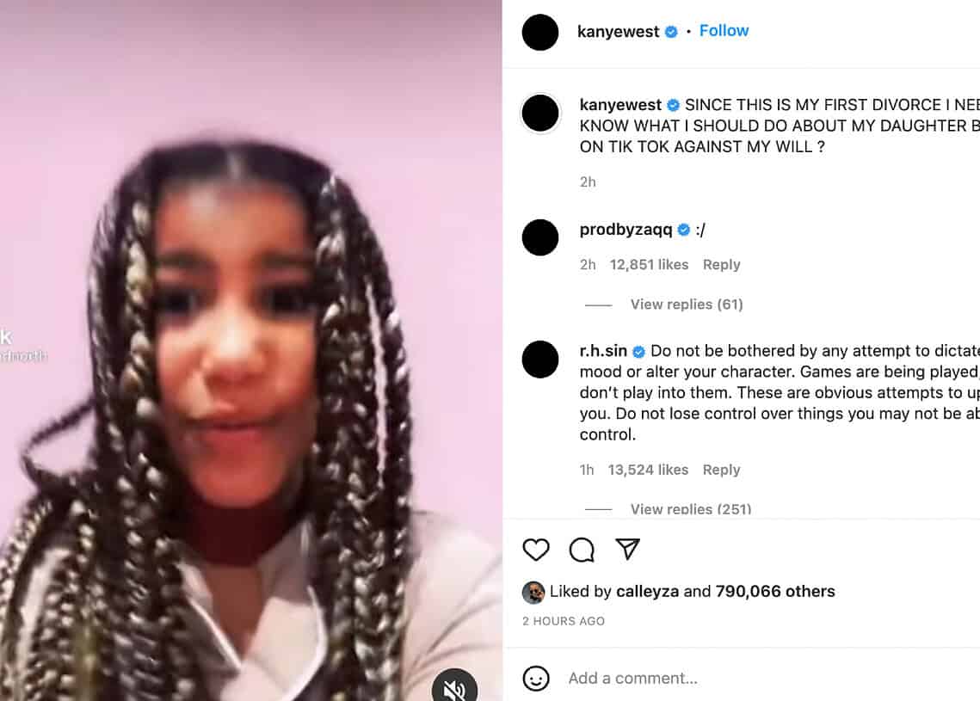Open r.h.sin commenter avatar
The height and width of the screenshot is (701, 980).
point(540,360)
